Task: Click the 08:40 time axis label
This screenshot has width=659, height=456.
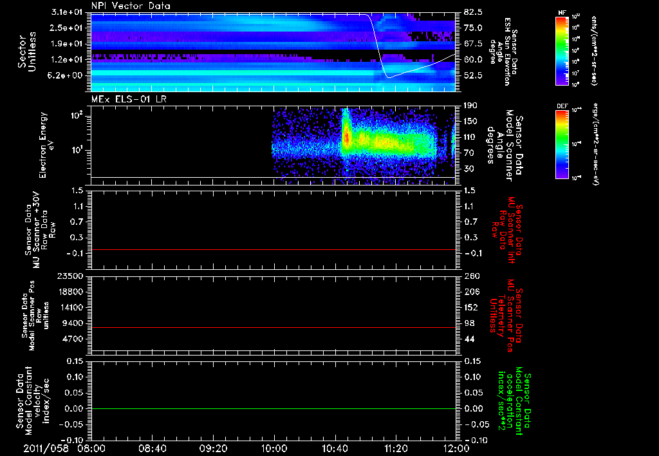Action: pos(152,448)
